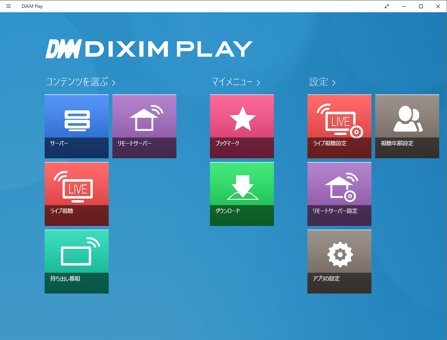Open the hamburger navigation menu
Viewport: 447px width, 340px height.
click(x=8, y=6)
